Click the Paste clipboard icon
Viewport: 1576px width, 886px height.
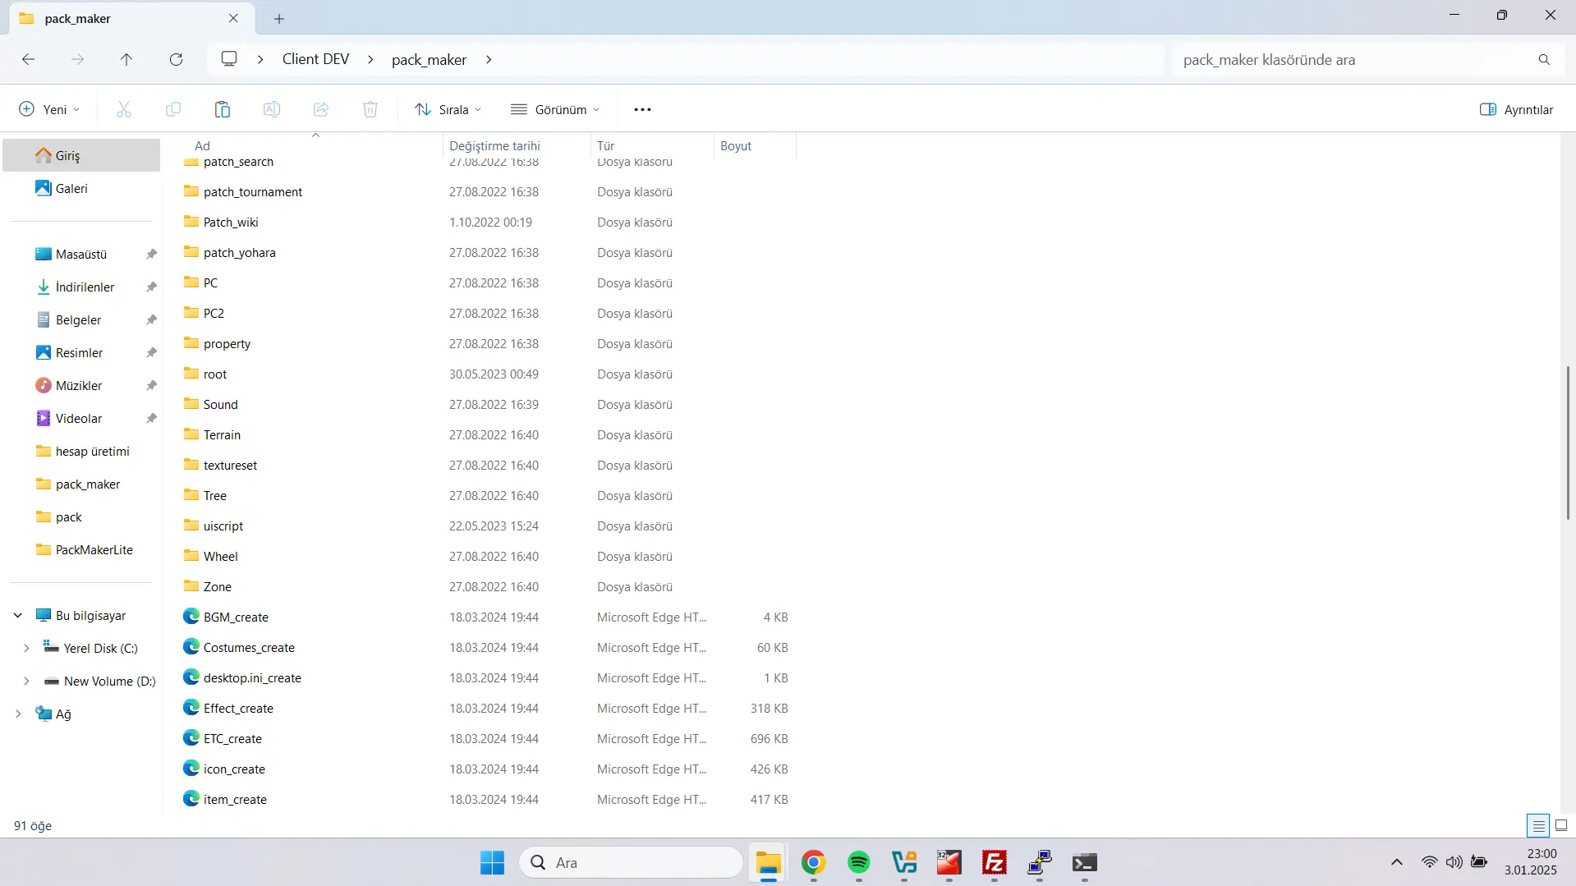coord(223,109)
